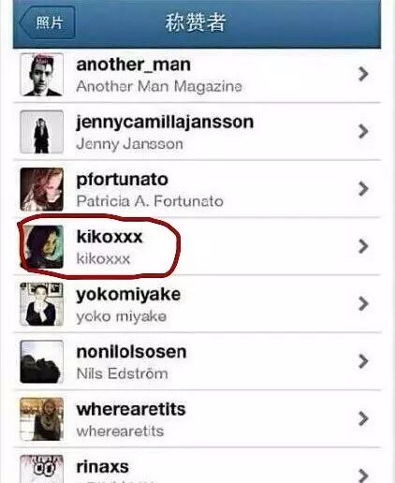
Task: Open pfortunato avatar thumbnail
Action: (x=42, y=189)
